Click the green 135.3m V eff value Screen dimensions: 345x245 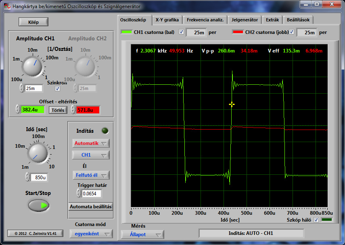[291, 51]
